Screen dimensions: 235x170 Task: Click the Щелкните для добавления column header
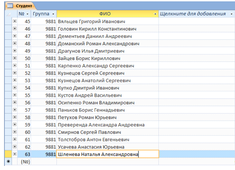click(x=197, y=14)
